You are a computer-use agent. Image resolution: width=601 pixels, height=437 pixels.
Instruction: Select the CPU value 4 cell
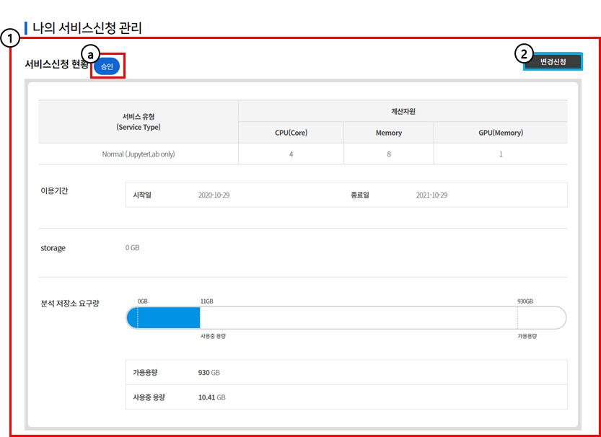[291, 154]
